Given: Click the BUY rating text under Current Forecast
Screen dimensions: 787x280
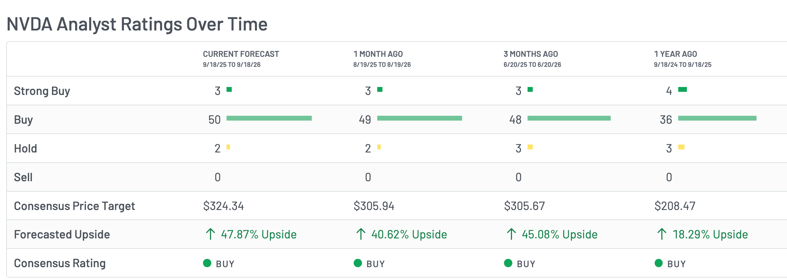Looking at the screenshot, I should coord(225,264).
